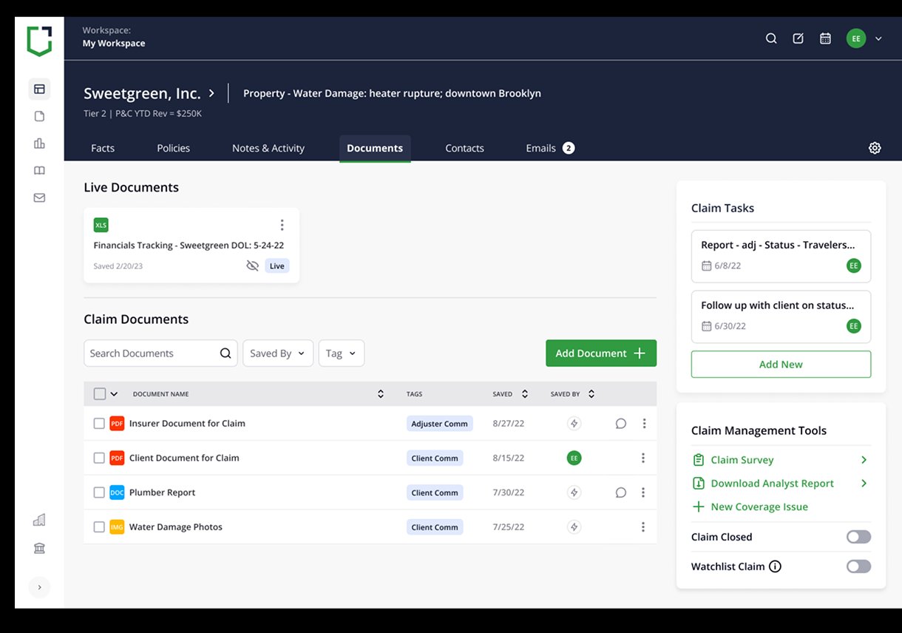Screen dimensions: 902x633
Task: Open the bulk selection dropdown arrow
Action: pos(114,394)
